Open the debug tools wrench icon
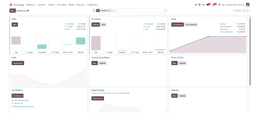Screen dimensions: 257x120 219,5
